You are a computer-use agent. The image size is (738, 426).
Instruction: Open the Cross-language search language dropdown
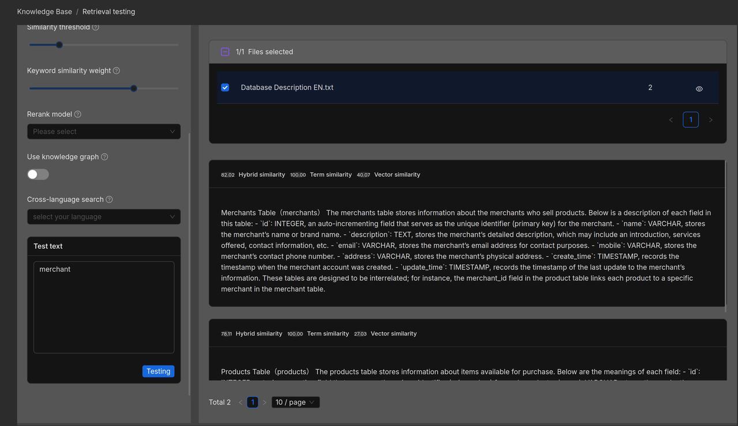pyautogui.click(x=104, y=216)
